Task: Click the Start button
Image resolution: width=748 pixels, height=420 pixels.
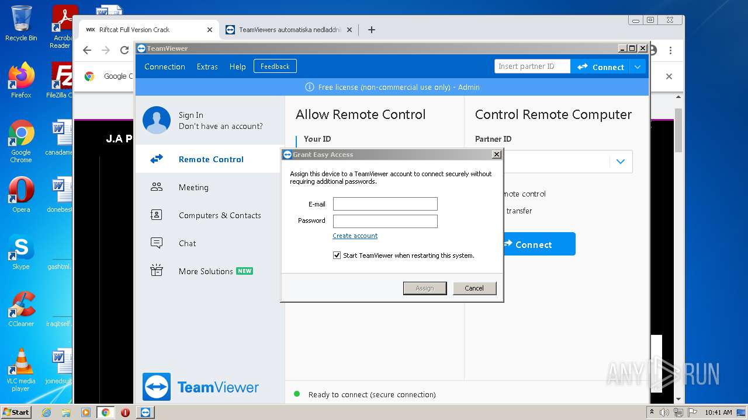Action: pos(16,412)
